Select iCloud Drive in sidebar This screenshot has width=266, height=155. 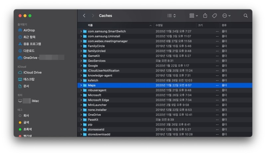click(x=32, y=73)
